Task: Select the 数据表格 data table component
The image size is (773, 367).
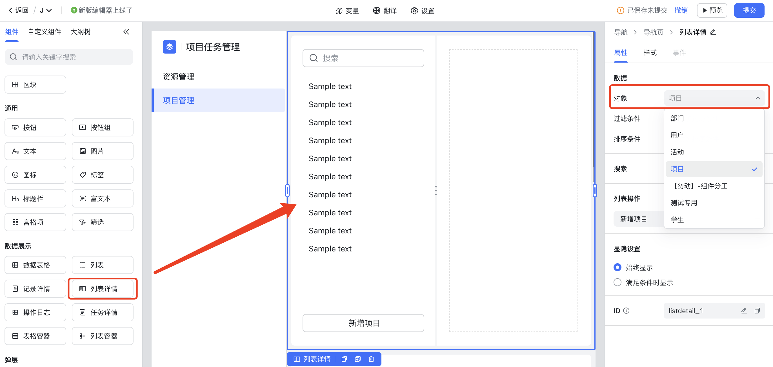Action: click(x=35, y=265)
